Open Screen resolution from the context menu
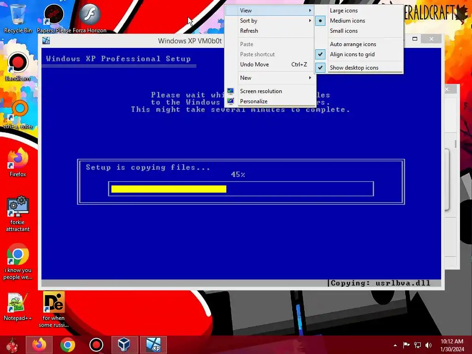472x354 pixels. click(270, 91)
